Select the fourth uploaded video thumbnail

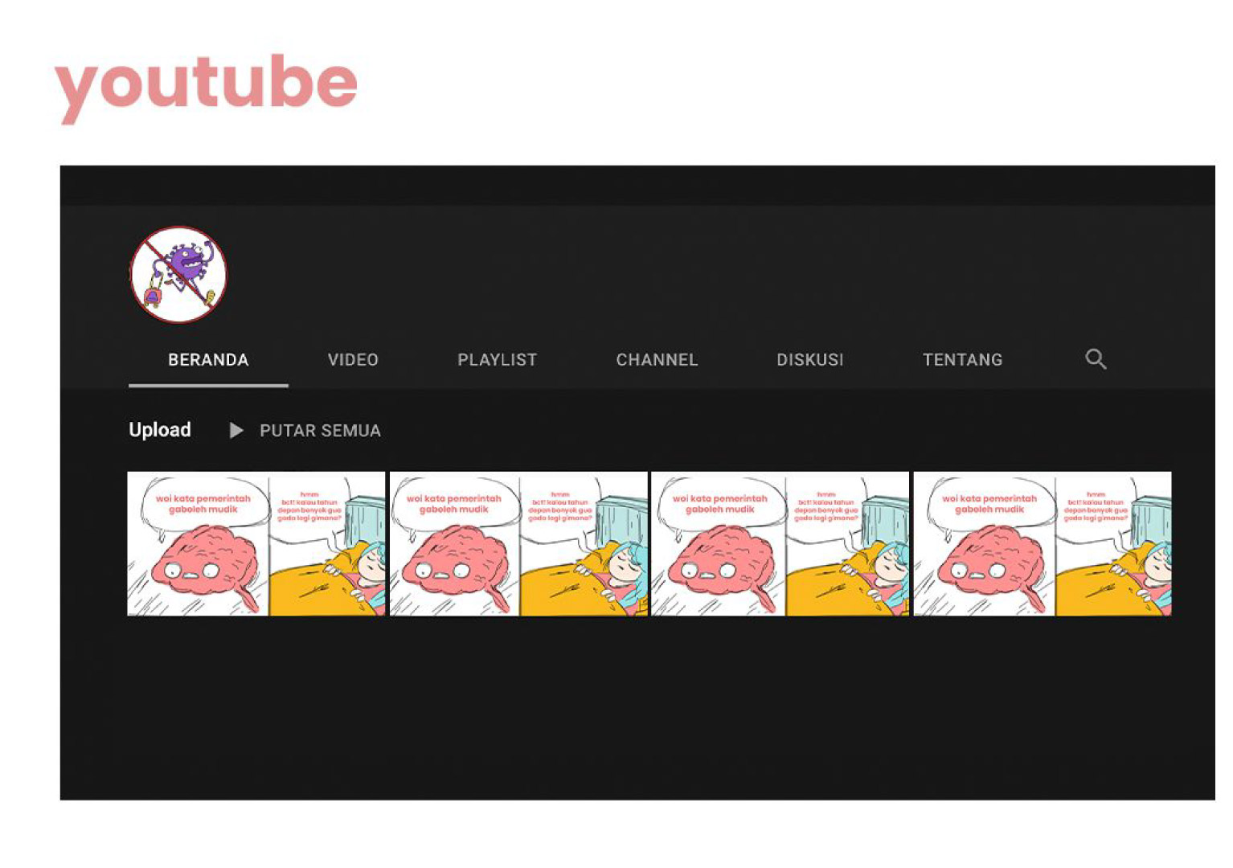click(1043, 544)
